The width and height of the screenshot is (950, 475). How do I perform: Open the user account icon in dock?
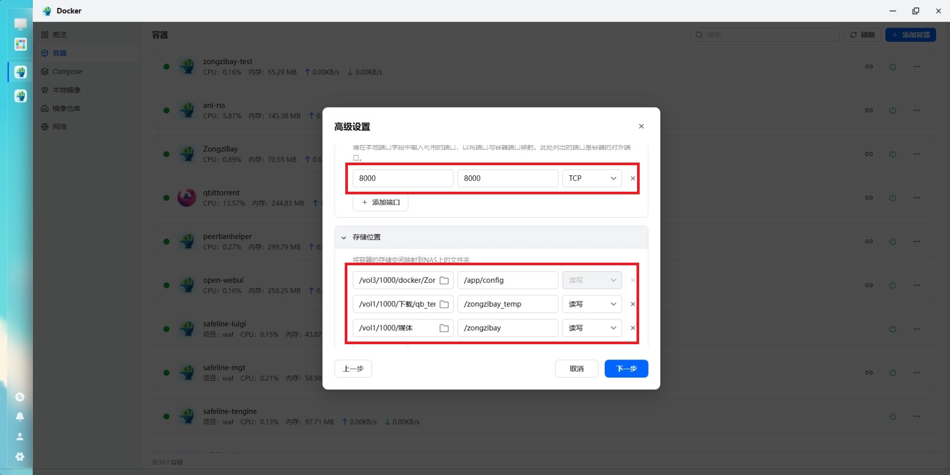tap(20, 437)
